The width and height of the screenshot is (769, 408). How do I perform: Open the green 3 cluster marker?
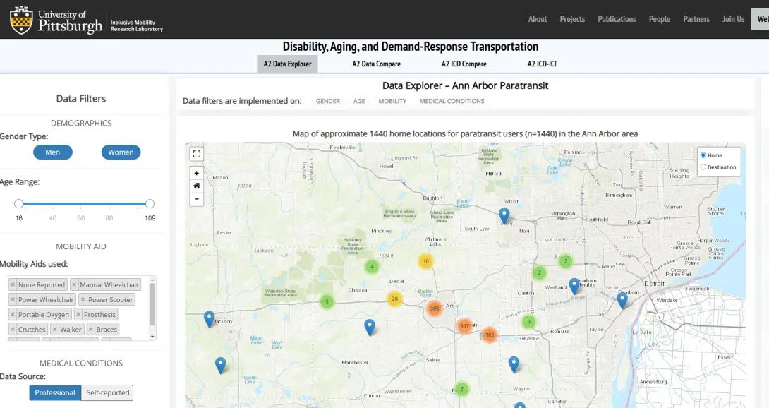[528, 322]
